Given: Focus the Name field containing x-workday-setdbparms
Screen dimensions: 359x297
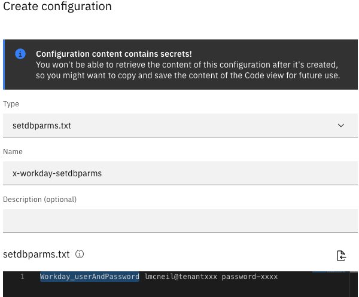Looking at the screenshot, I should [x=180, y=173].
